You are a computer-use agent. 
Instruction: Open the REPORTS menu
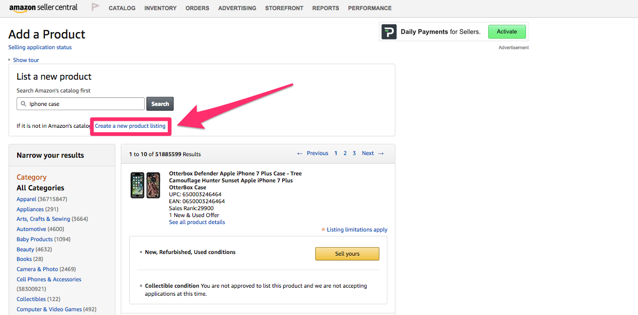[x=325, y=8]
